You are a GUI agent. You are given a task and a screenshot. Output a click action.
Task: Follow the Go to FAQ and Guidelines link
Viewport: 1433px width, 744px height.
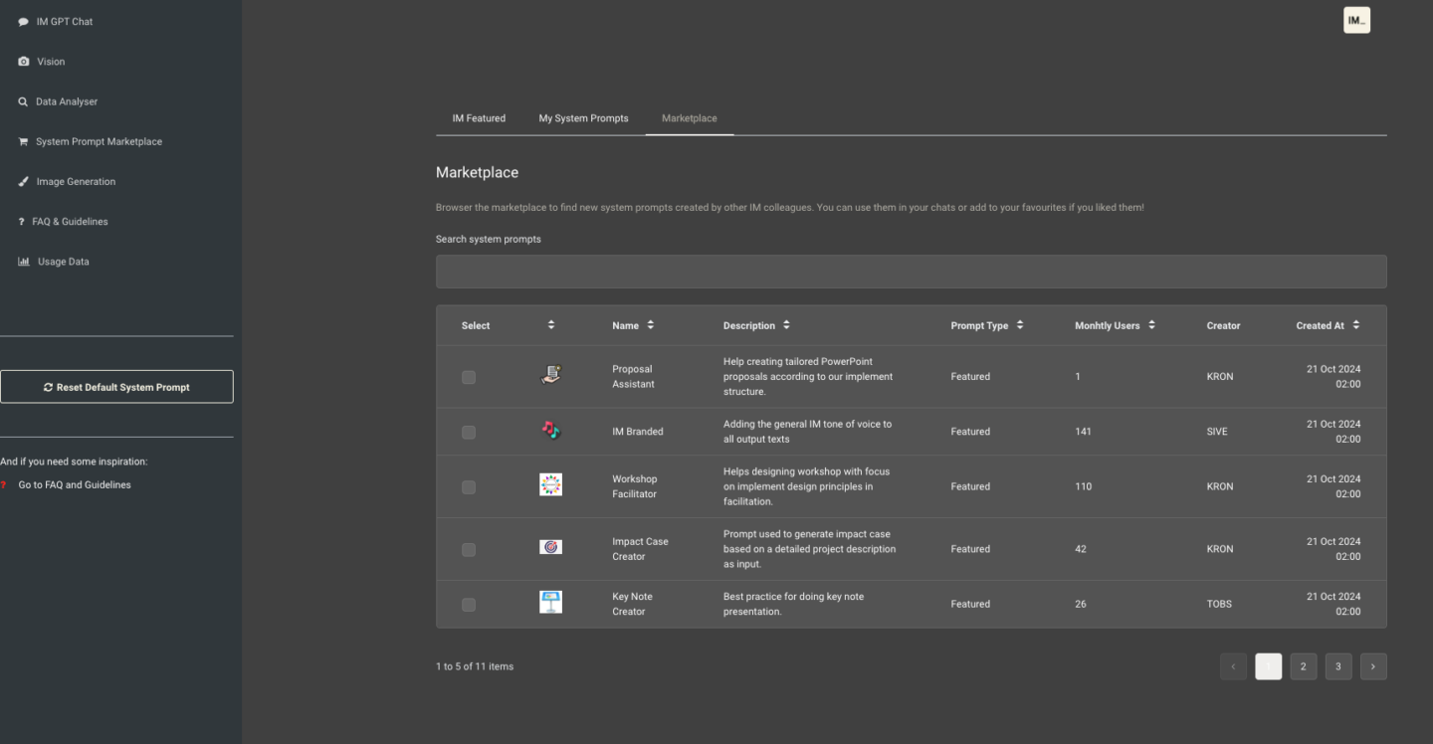click(x=75, y=485)
